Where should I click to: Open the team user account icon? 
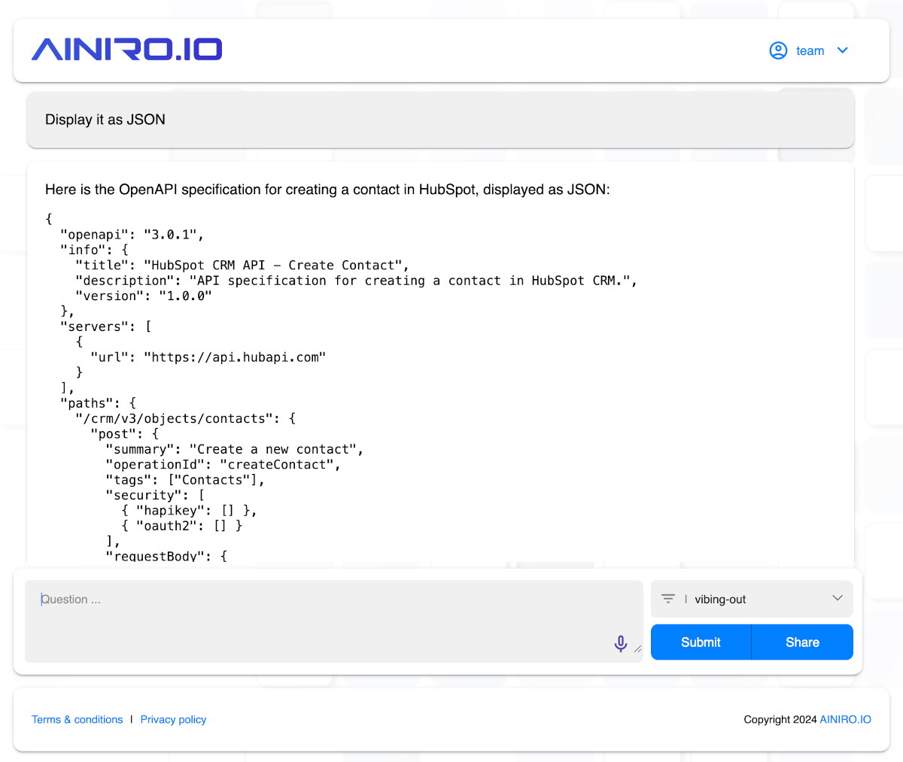point(778,50)
